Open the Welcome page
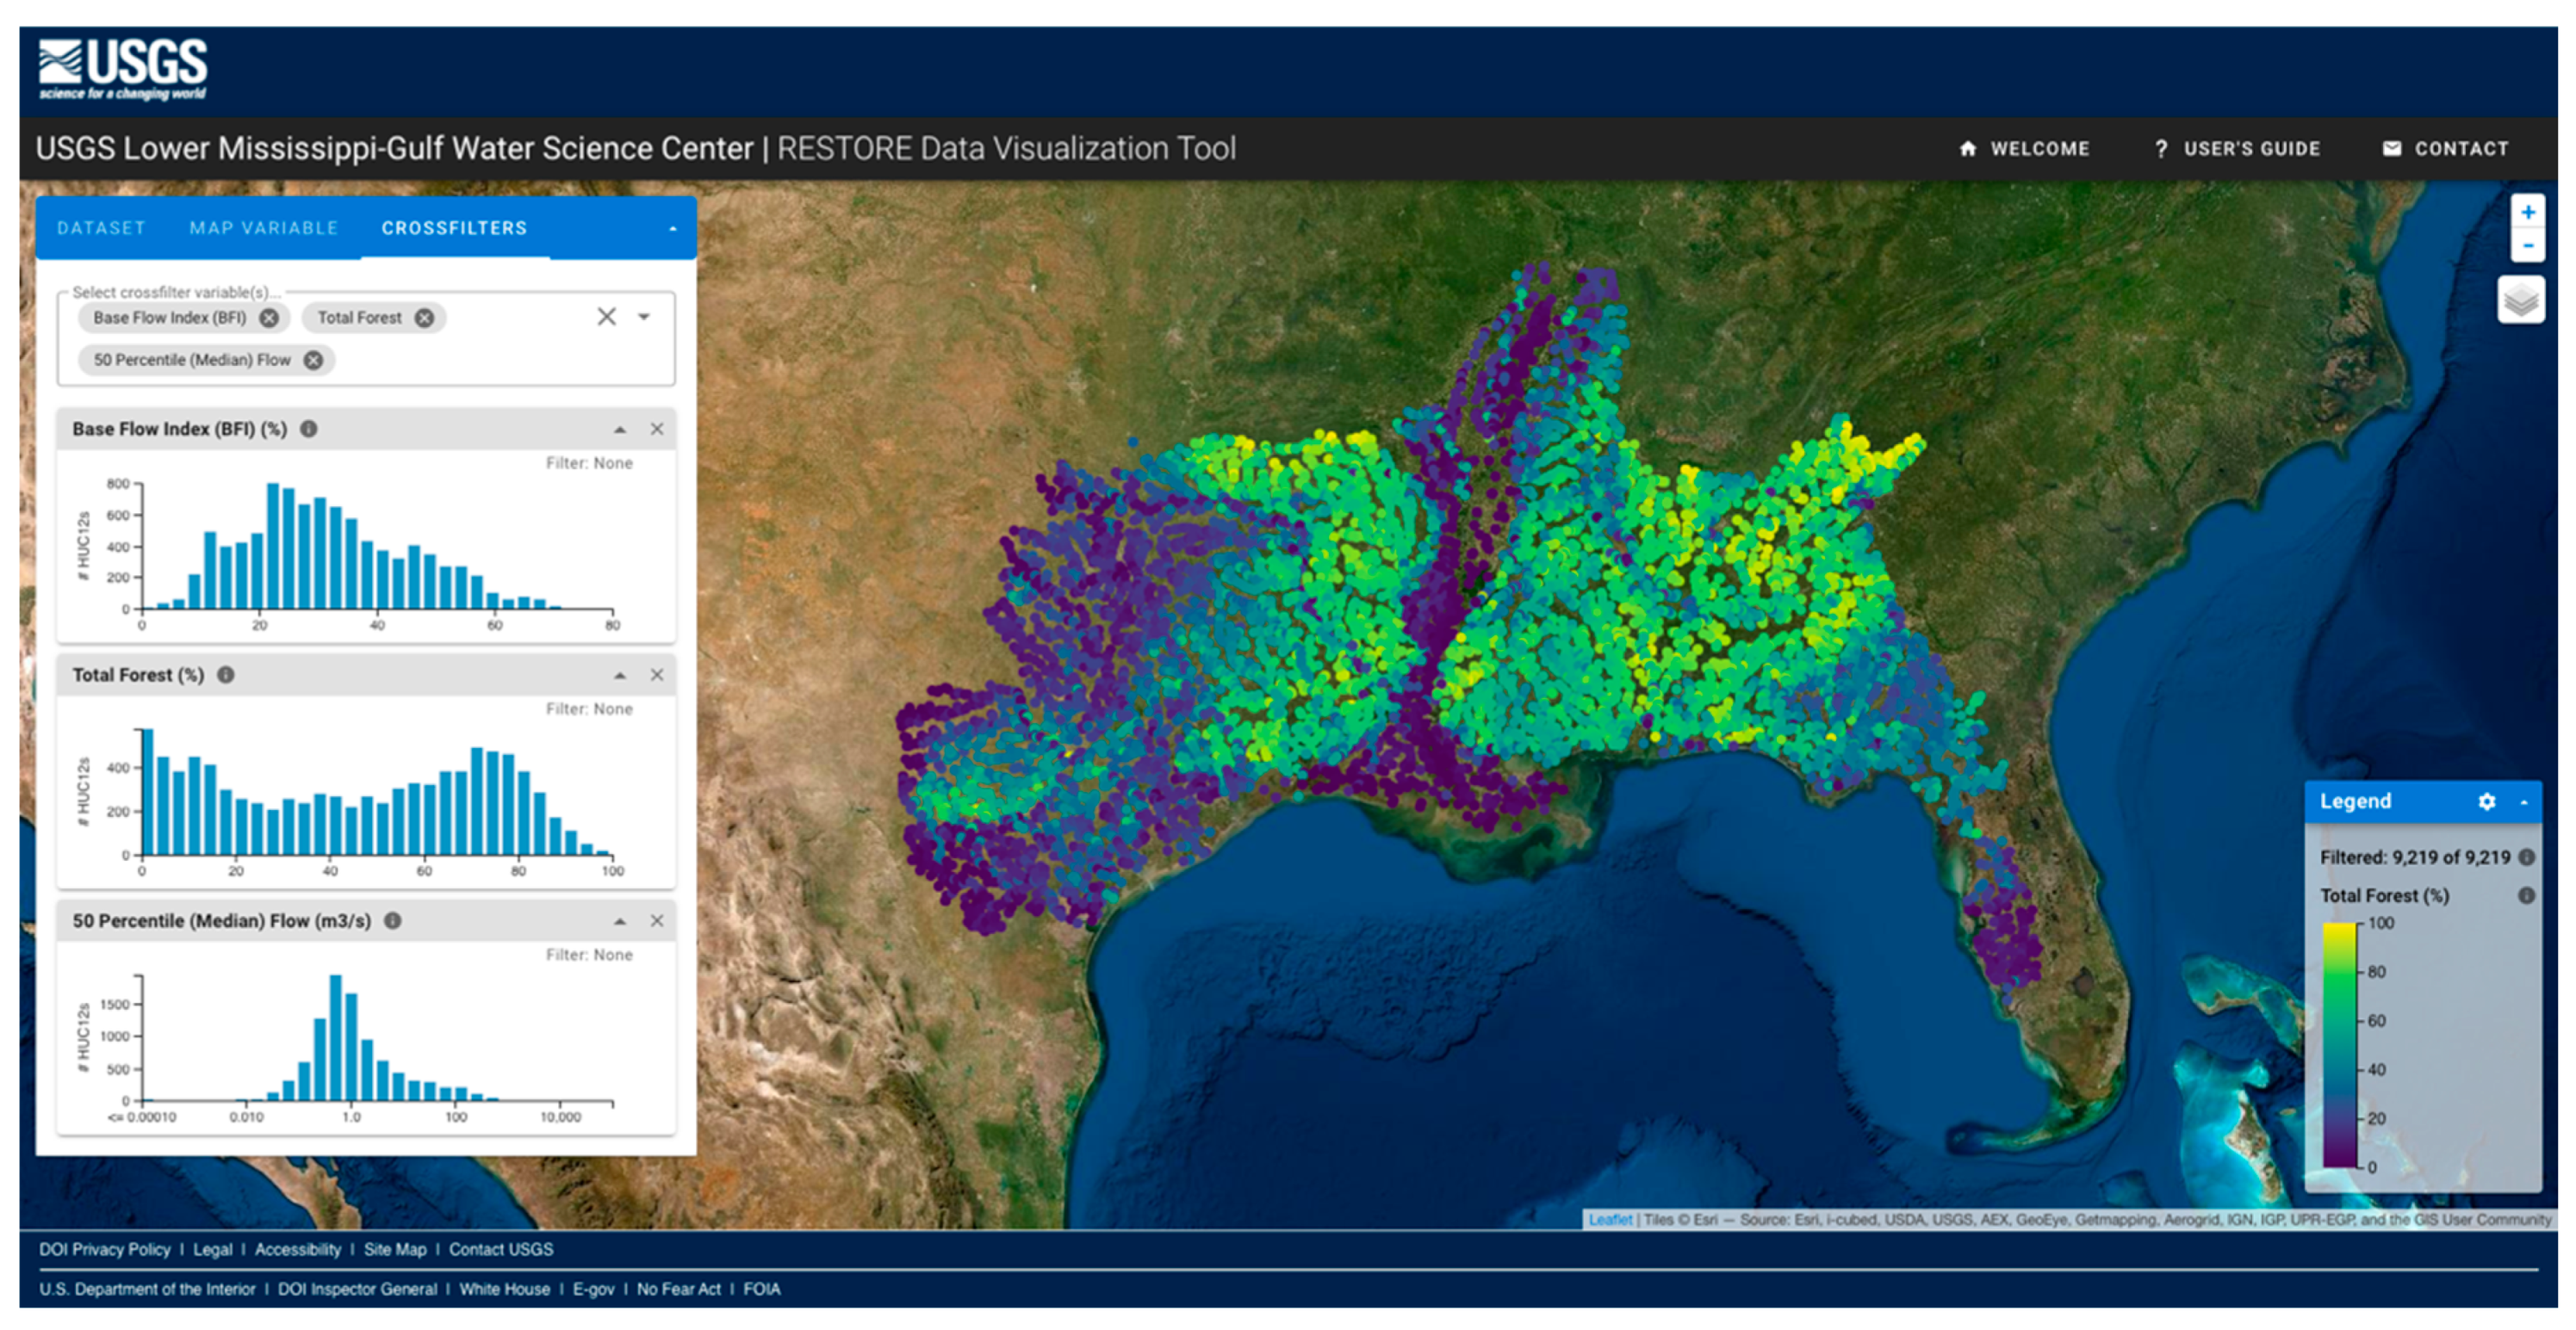 [2024, 149]
